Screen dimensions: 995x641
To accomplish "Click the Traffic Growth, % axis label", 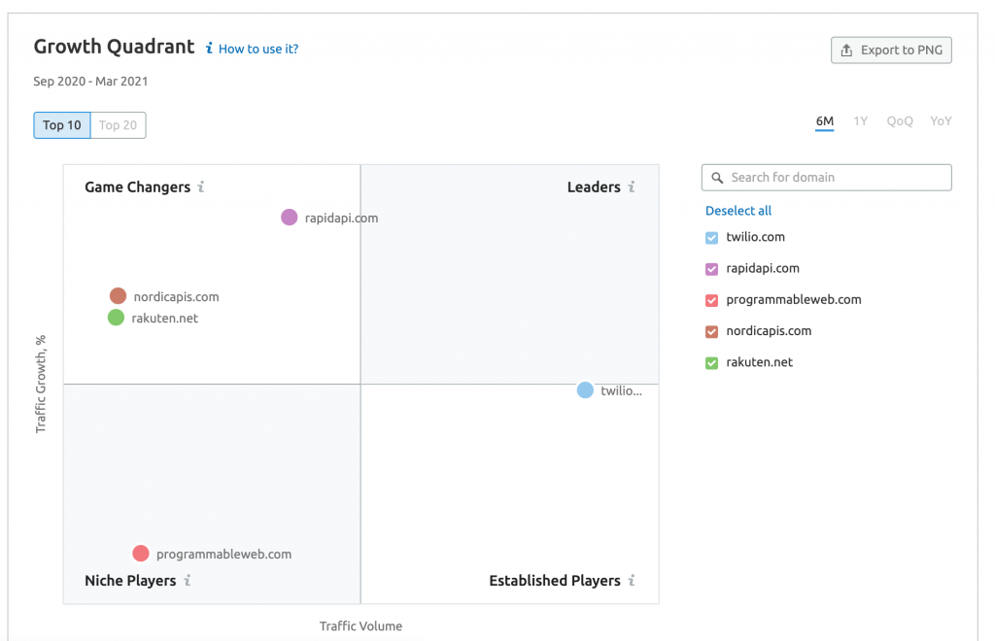I will coord(41,385).
